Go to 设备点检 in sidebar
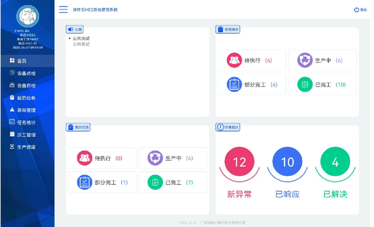Image resolution: width=374 pixels, height=227 pixels. (27, 73)
